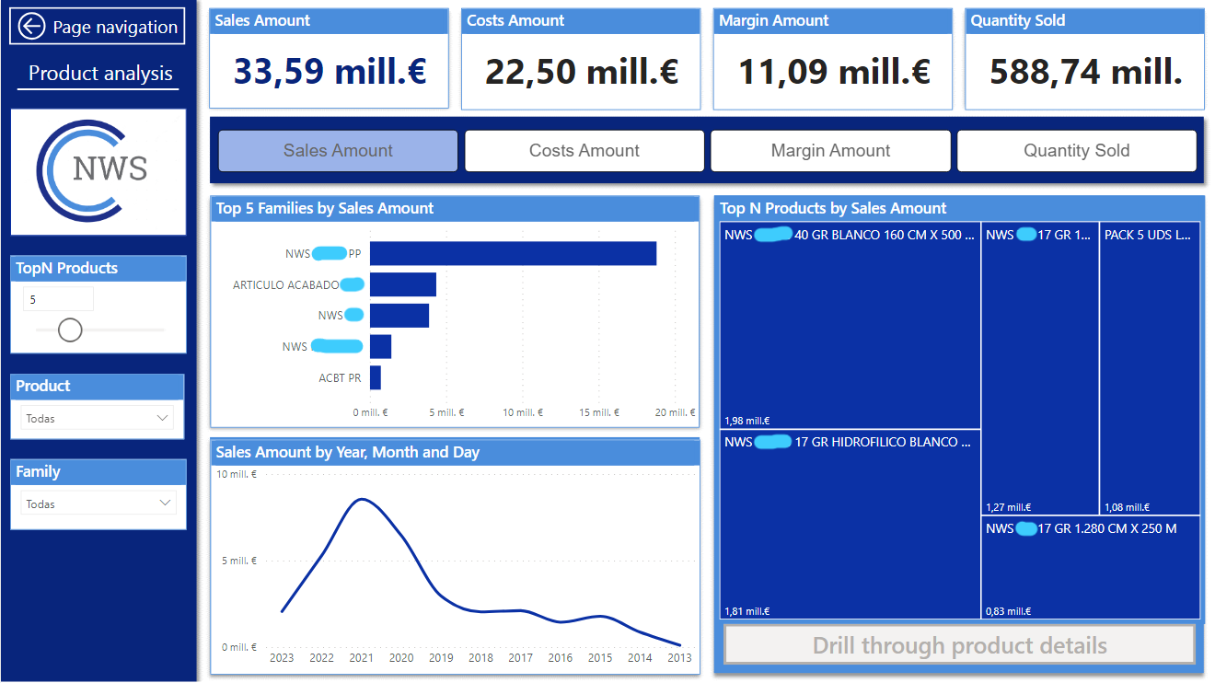
Task: Switch to Costs Amount measure
Action: click(584, 151)
